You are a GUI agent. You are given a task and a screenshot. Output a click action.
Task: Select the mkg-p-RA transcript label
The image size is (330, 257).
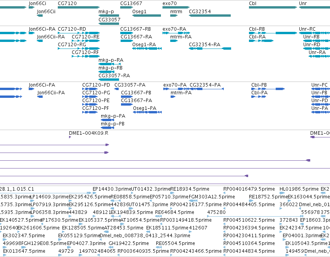click(111, 60)
